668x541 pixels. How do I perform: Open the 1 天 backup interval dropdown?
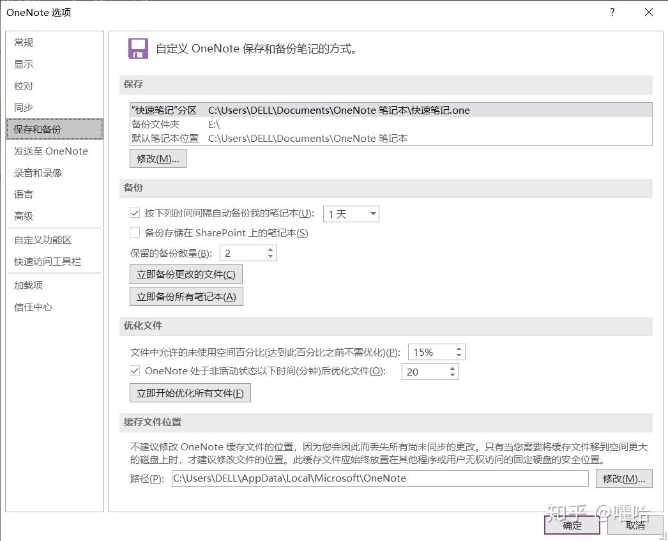[351, 214]
